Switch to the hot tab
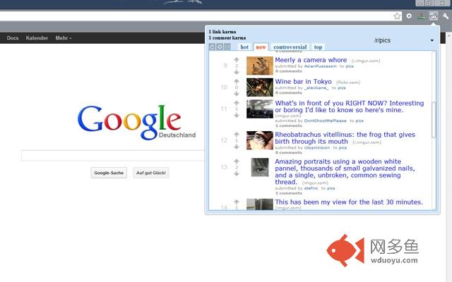The height and width of the screenshot is (282, 452). pos(244,47)
